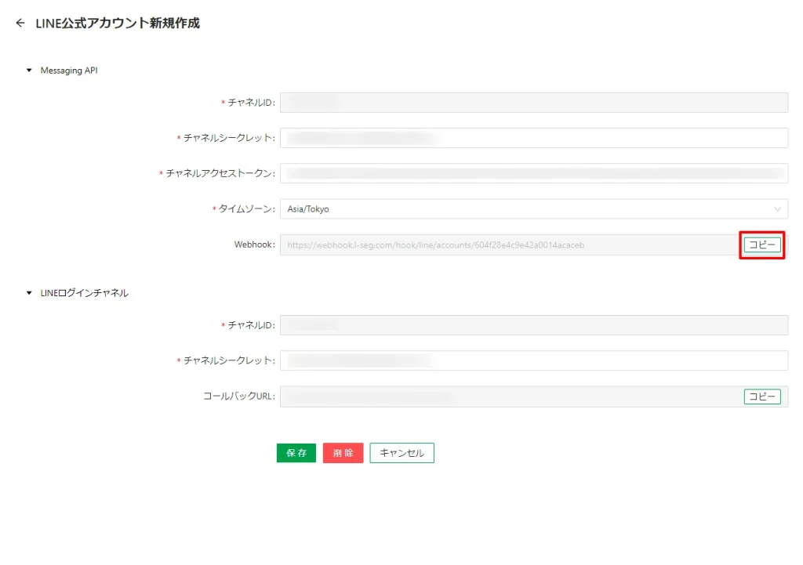Cancel using the キャンセル button

pyautogui.click(x=402, y=453)
